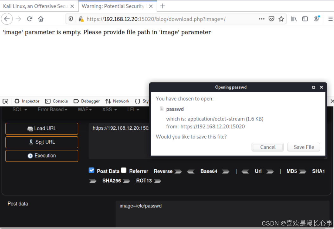This screenshot has width=334, height=229.
Task: Click the forward navigation arrow
Action: click(x=18, y=19)
